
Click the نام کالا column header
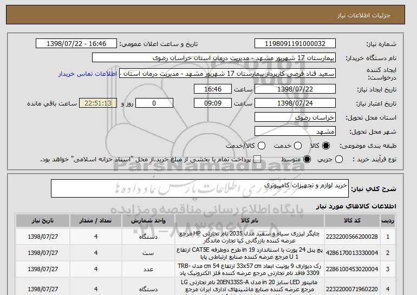click(x=250, y=221)
